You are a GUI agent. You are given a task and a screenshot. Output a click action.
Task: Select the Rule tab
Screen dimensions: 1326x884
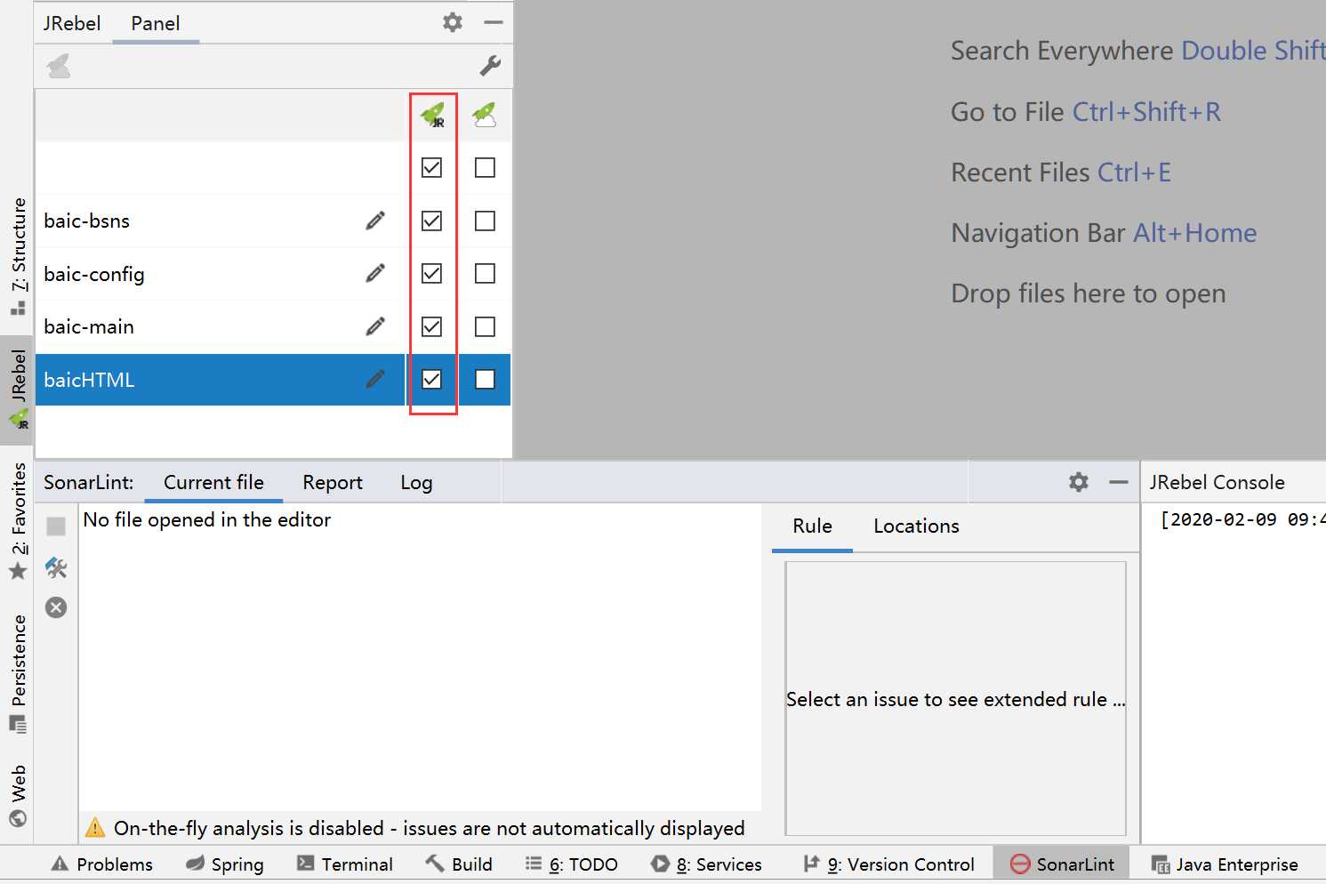pos(812,526)
